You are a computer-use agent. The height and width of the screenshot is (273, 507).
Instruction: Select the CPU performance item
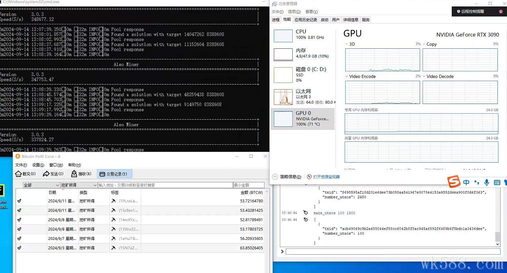click(303, 35)
